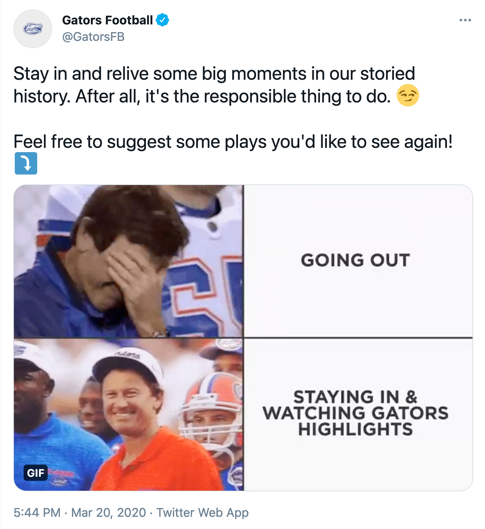485x529 pixels.
Task: Click the 'Feel free to suggest' sentence
Action: [233, 142]
